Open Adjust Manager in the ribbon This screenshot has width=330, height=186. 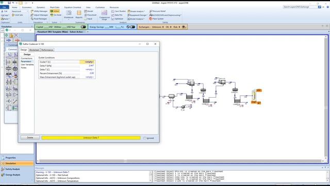coord(39,15)
